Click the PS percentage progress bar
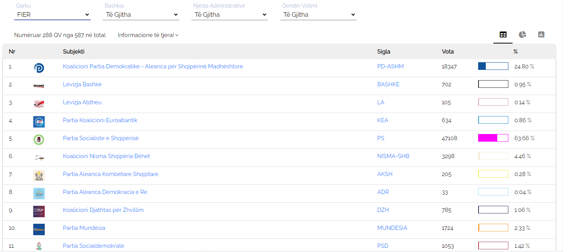This screenshot has height=252, width=563. coord(493,138)
